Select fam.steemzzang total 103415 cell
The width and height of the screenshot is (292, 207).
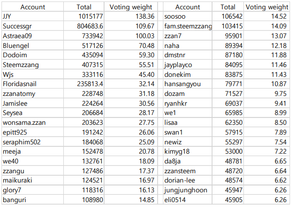[228, 26]
